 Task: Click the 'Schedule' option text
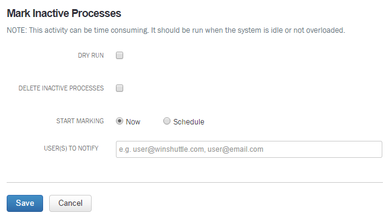[x=189, y=121]
